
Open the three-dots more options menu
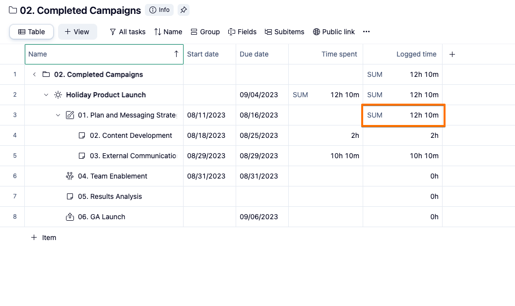pos(366,32)
